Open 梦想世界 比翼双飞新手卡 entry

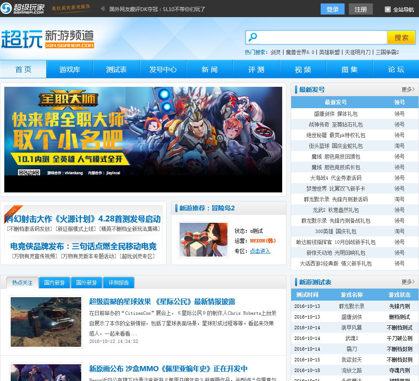tap(336, 189)
